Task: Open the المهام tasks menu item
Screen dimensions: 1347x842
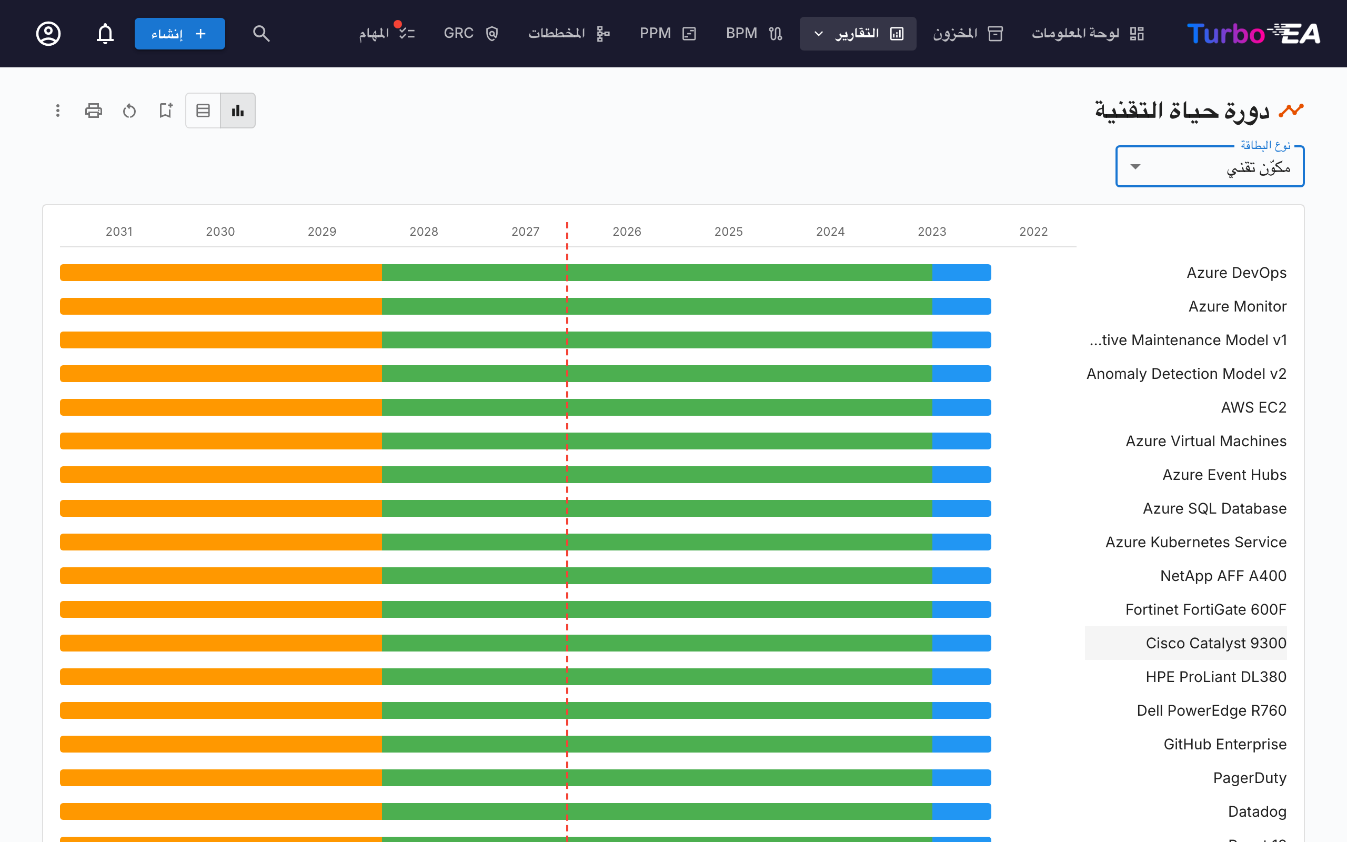Action: coord(386,33)
